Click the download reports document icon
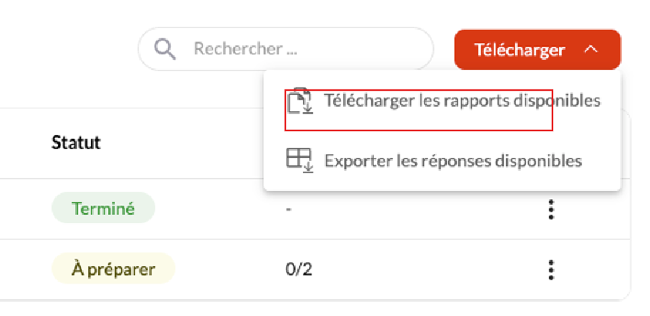The width and height of the screenshot is (650, 316). [x=300, y=101]
